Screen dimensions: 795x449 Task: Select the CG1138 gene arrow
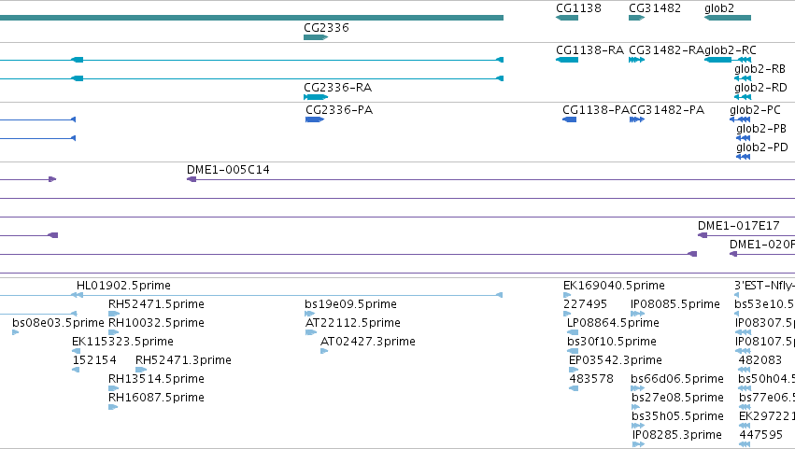click(567, 18)
